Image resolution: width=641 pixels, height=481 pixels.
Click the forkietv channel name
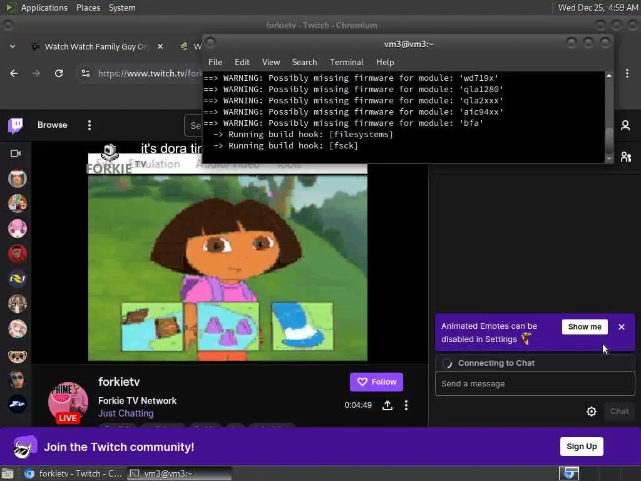[119, 381]
